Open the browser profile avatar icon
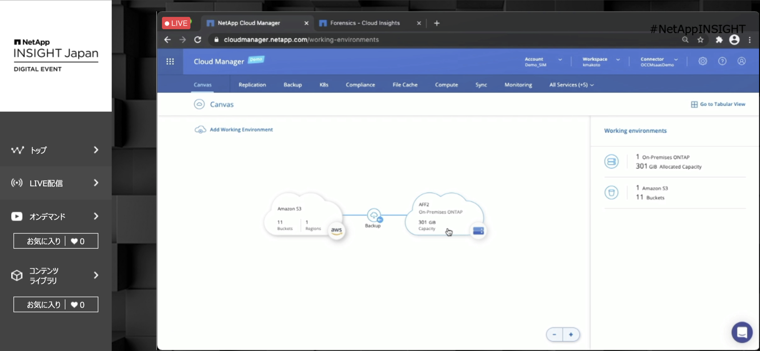 pos(734,40)
